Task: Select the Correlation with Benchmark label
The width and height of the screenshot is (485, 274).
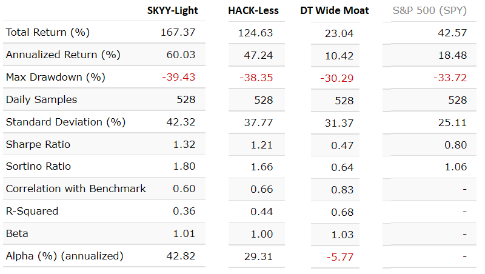Action: (x=76, y=189)
